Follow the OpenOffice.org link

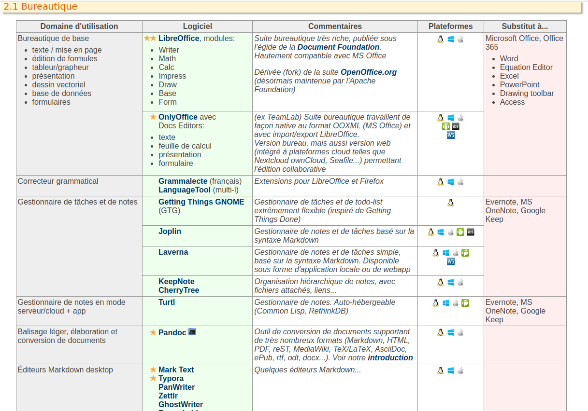click(369, 72)
